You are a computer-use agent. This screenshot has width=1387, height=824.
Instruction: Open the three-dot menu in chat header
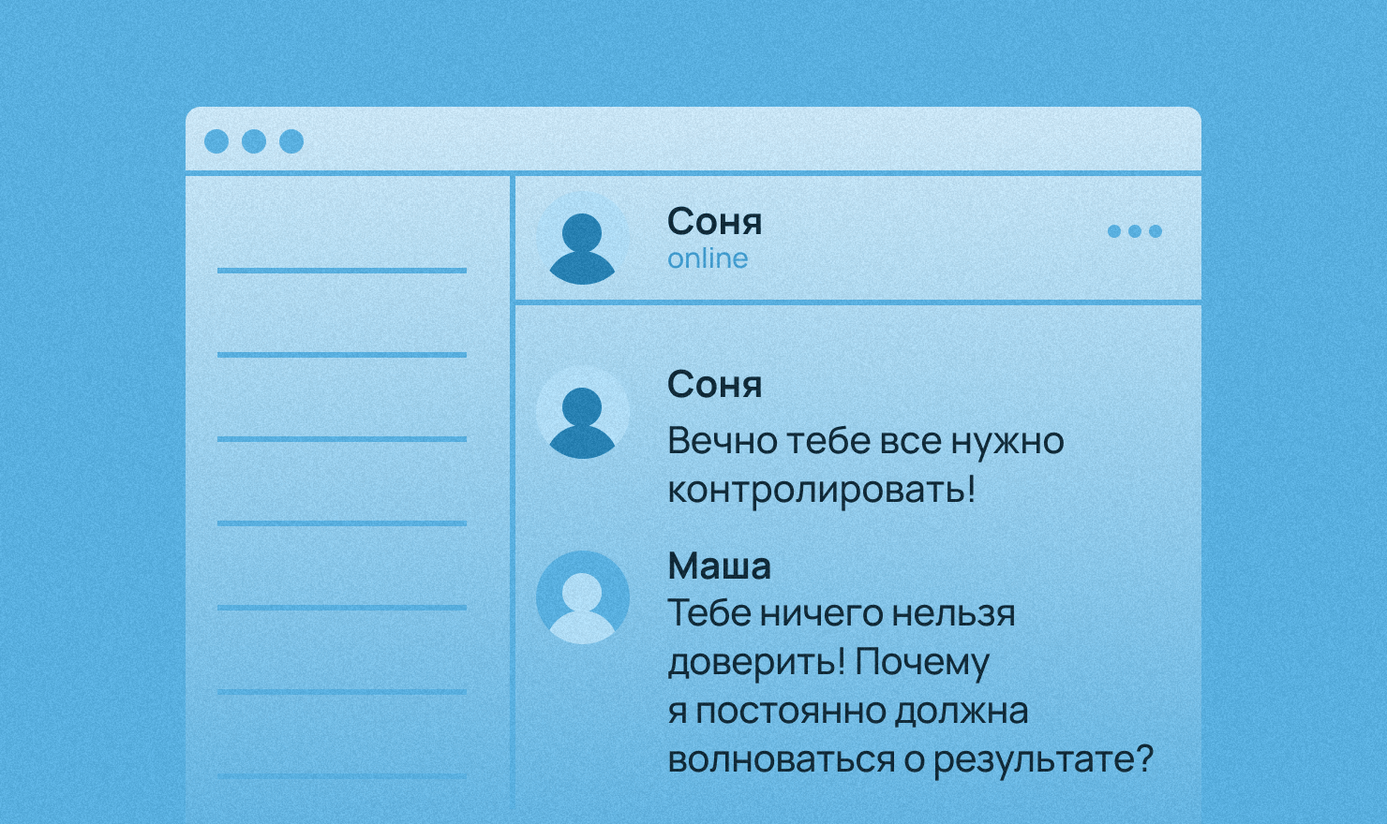tap(1134, 231)
